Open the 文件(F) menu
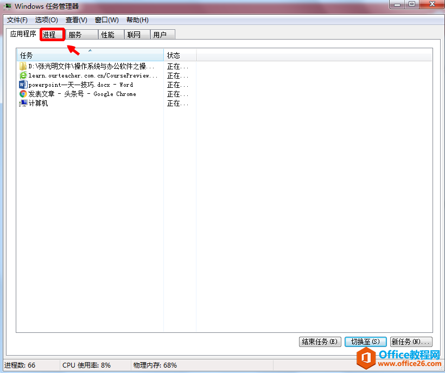 pyautogui.click(x=17, y=20)
